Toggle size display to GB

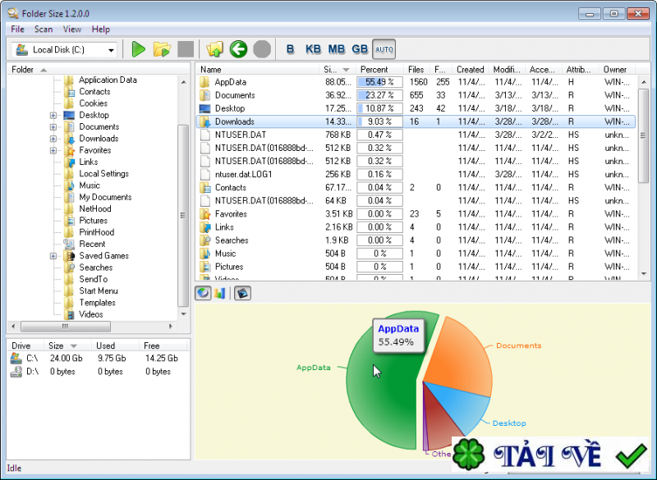pos(360,49)
